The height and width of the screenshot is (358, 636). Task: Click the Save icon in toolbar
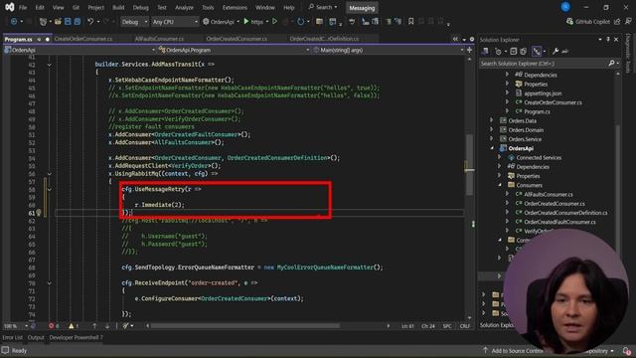coord(68,22)
